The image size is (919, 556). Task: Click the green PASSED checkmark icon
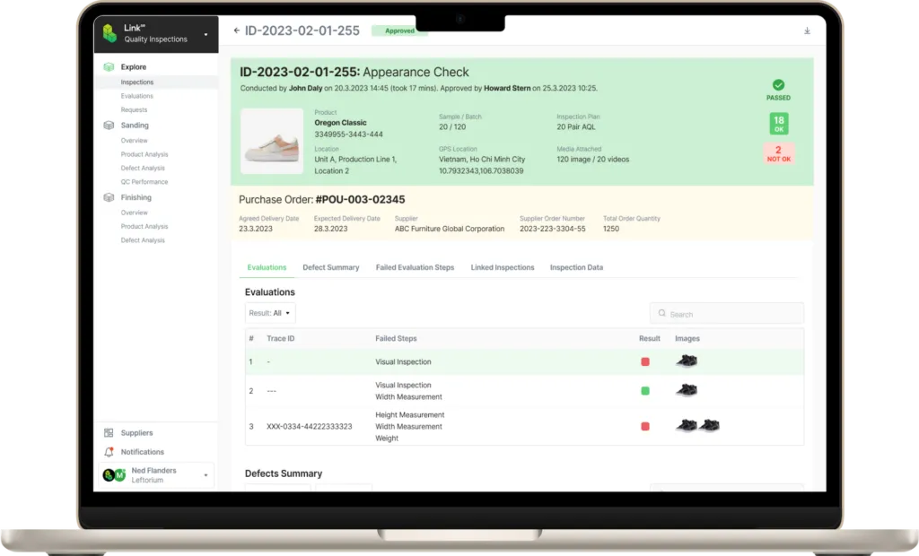tap(778, 85)
